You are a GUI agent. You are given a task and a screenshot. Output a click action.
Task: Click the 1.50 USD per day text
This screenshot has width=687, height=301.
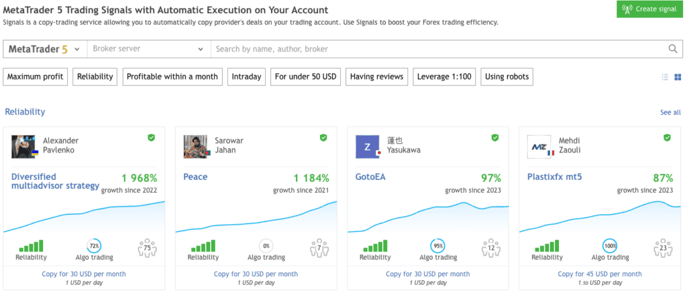(600, 283)
